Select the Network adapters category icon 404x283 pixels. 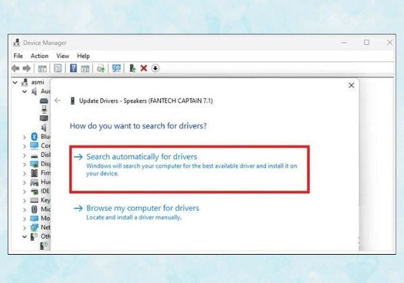click(x=34, y=228)
